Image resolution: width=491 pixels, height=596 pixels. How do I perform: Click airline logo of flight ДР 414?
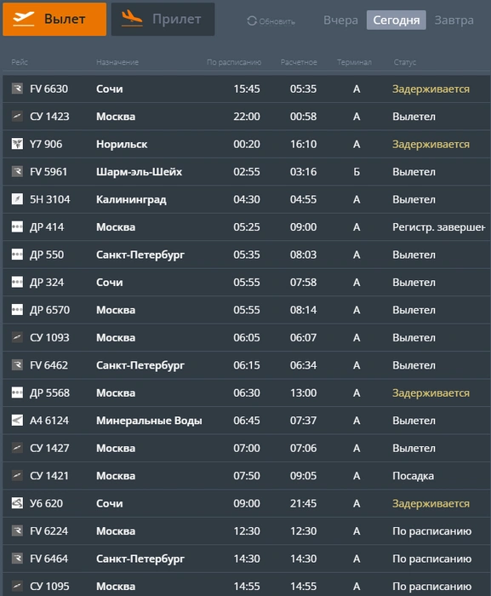17,226
